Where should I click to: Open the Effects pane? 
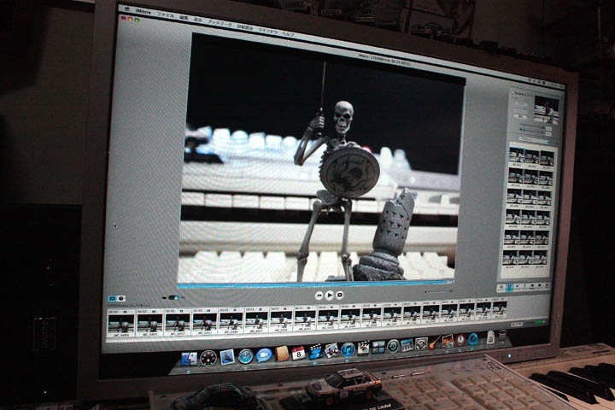[x=539, y=287]
